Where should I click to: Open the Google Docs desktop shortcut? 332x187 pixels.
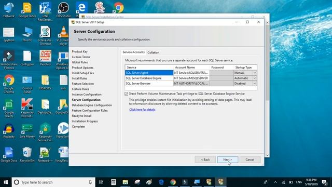9,155
